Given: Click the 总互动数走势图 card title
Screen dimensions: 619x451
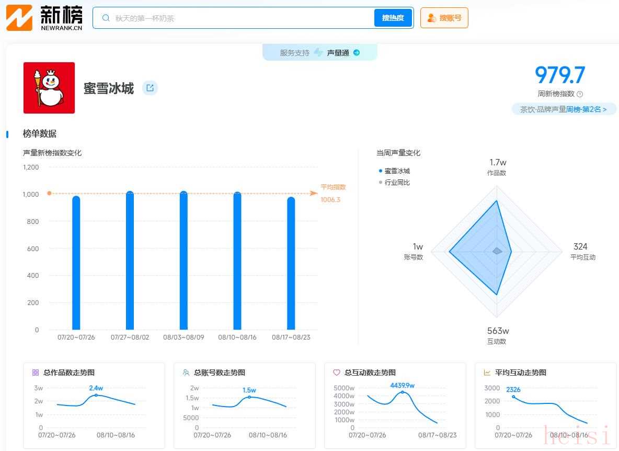Looking at the screenshot, I should [x=370, y=373].
